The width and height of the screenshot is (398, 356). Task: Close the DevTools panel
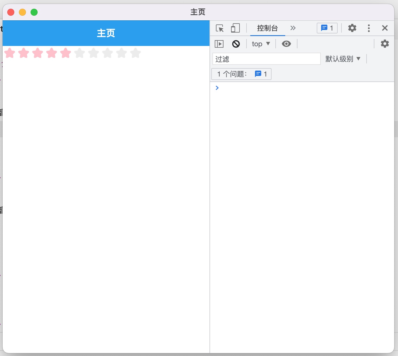[x=385, y=28]
